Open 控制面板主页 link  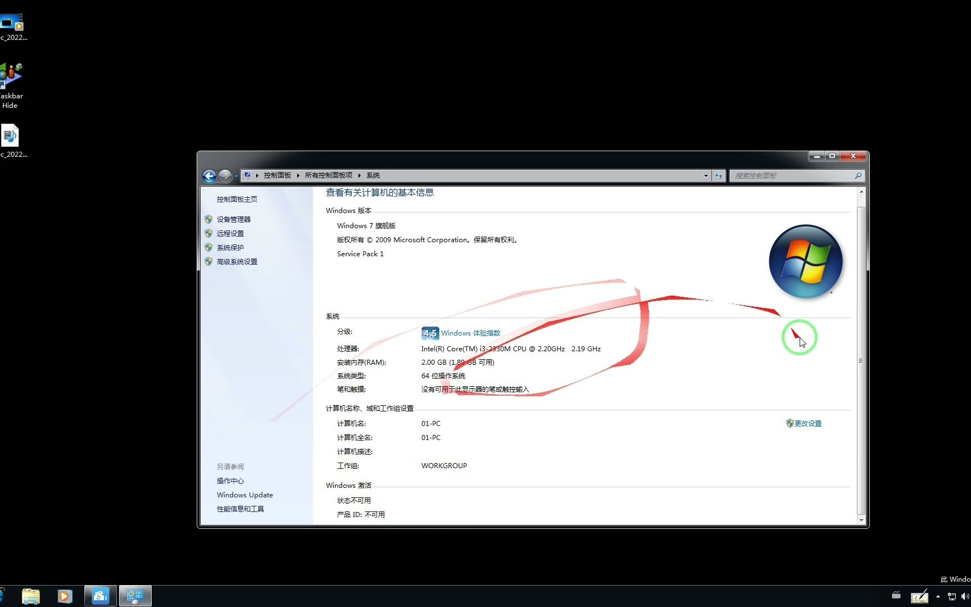(x=237, y=199)
